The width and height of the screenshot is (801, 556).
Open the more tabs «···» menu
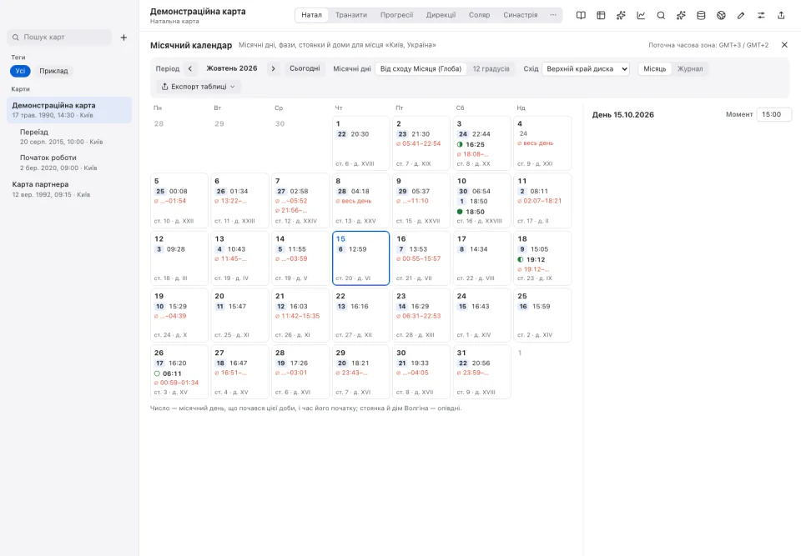coord(553,15)
